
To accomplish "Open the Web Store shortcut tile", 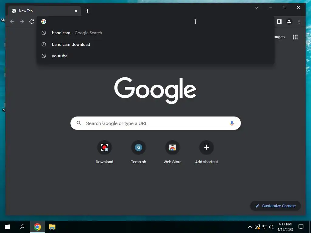I will (x=173, y=152).
